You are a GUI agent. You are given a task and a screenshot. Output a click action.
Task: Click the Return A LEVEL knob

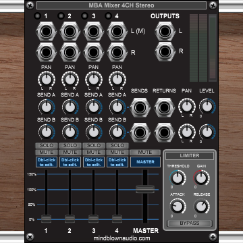[207, 107]
